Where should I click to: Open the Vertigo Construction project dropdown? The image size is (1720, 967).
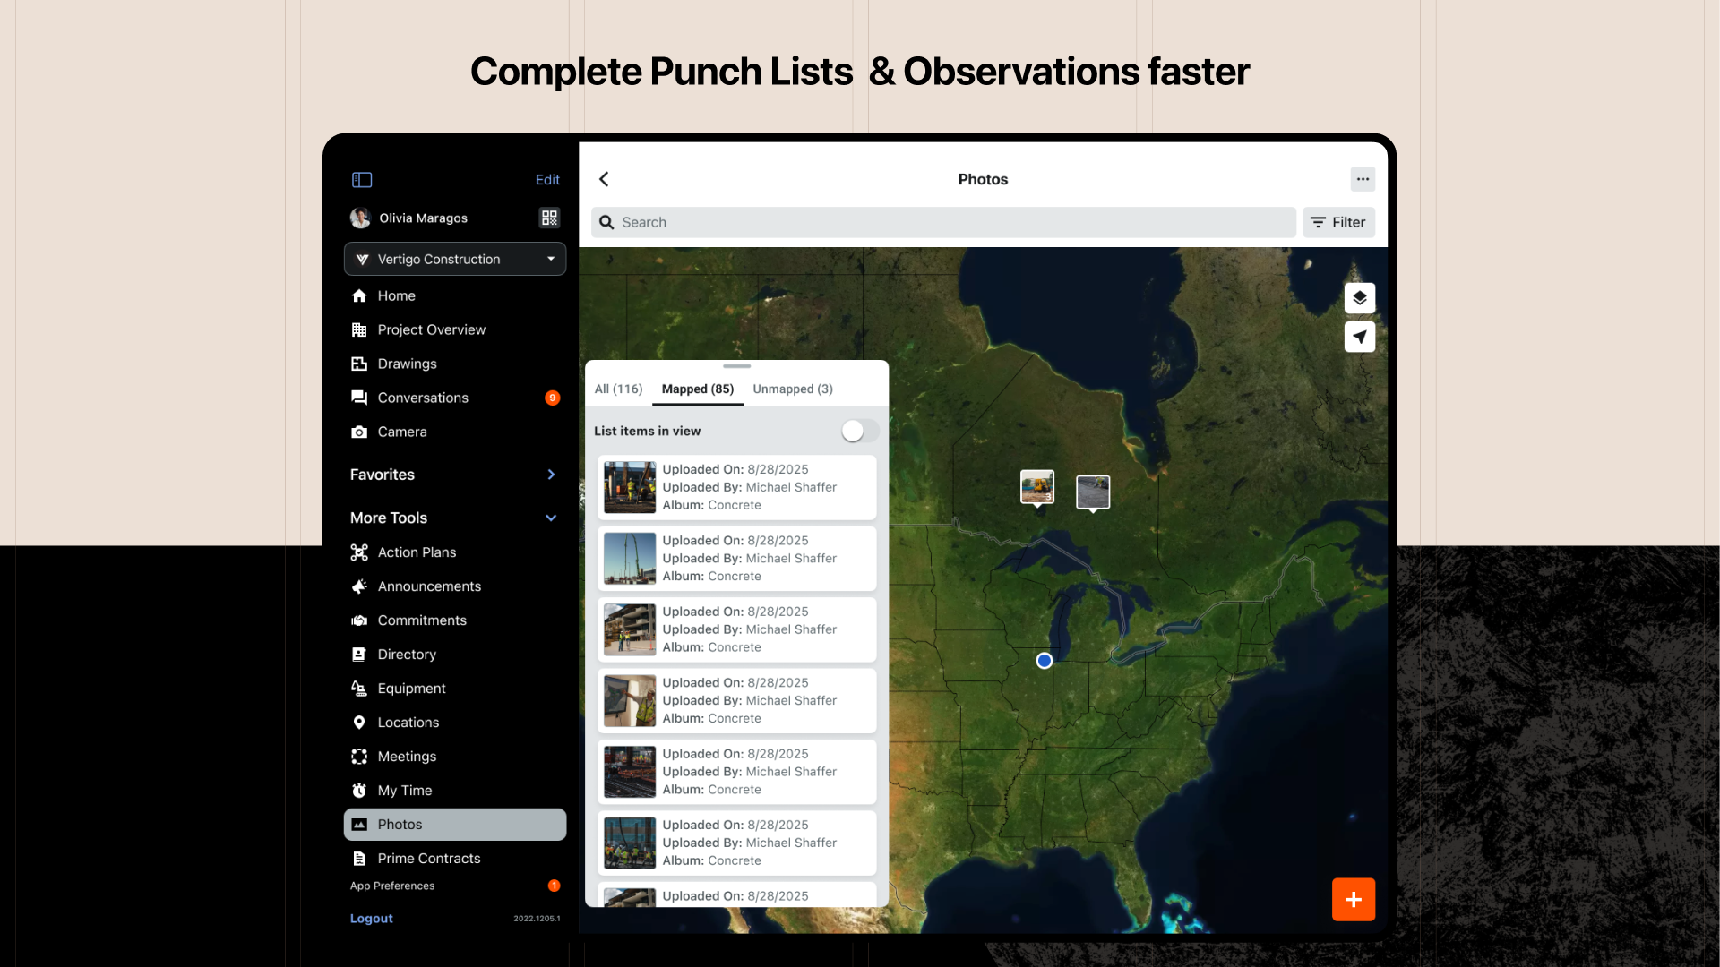point(455,259)
